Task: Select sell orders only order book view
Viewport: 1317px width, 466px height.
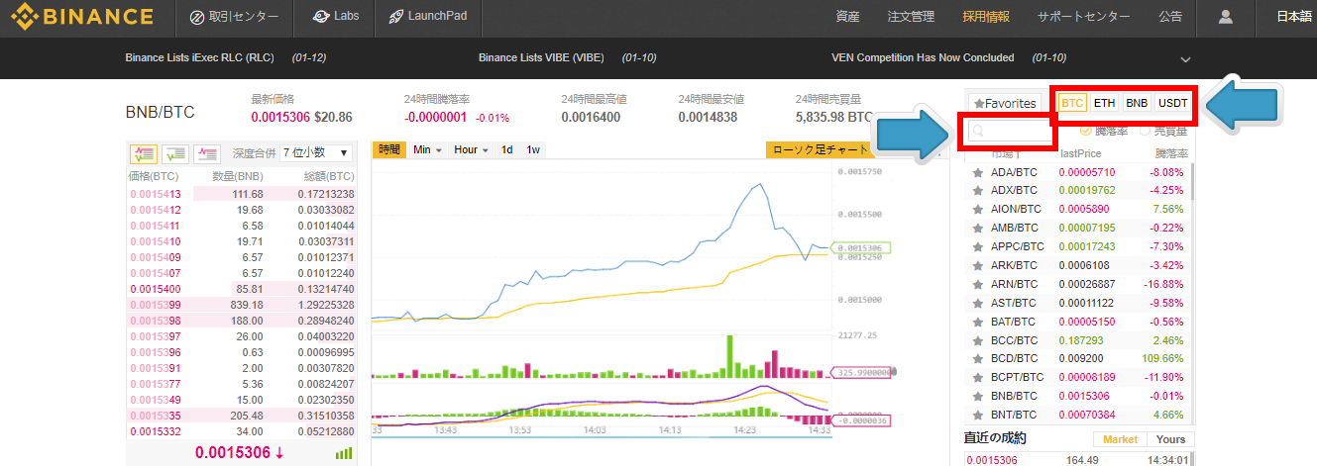Action: click(x=207, y=152)
